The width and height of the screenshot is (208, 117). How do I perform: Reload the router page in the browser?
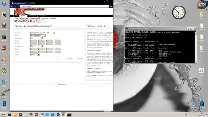pyautogui.click(x=18, y=6)
